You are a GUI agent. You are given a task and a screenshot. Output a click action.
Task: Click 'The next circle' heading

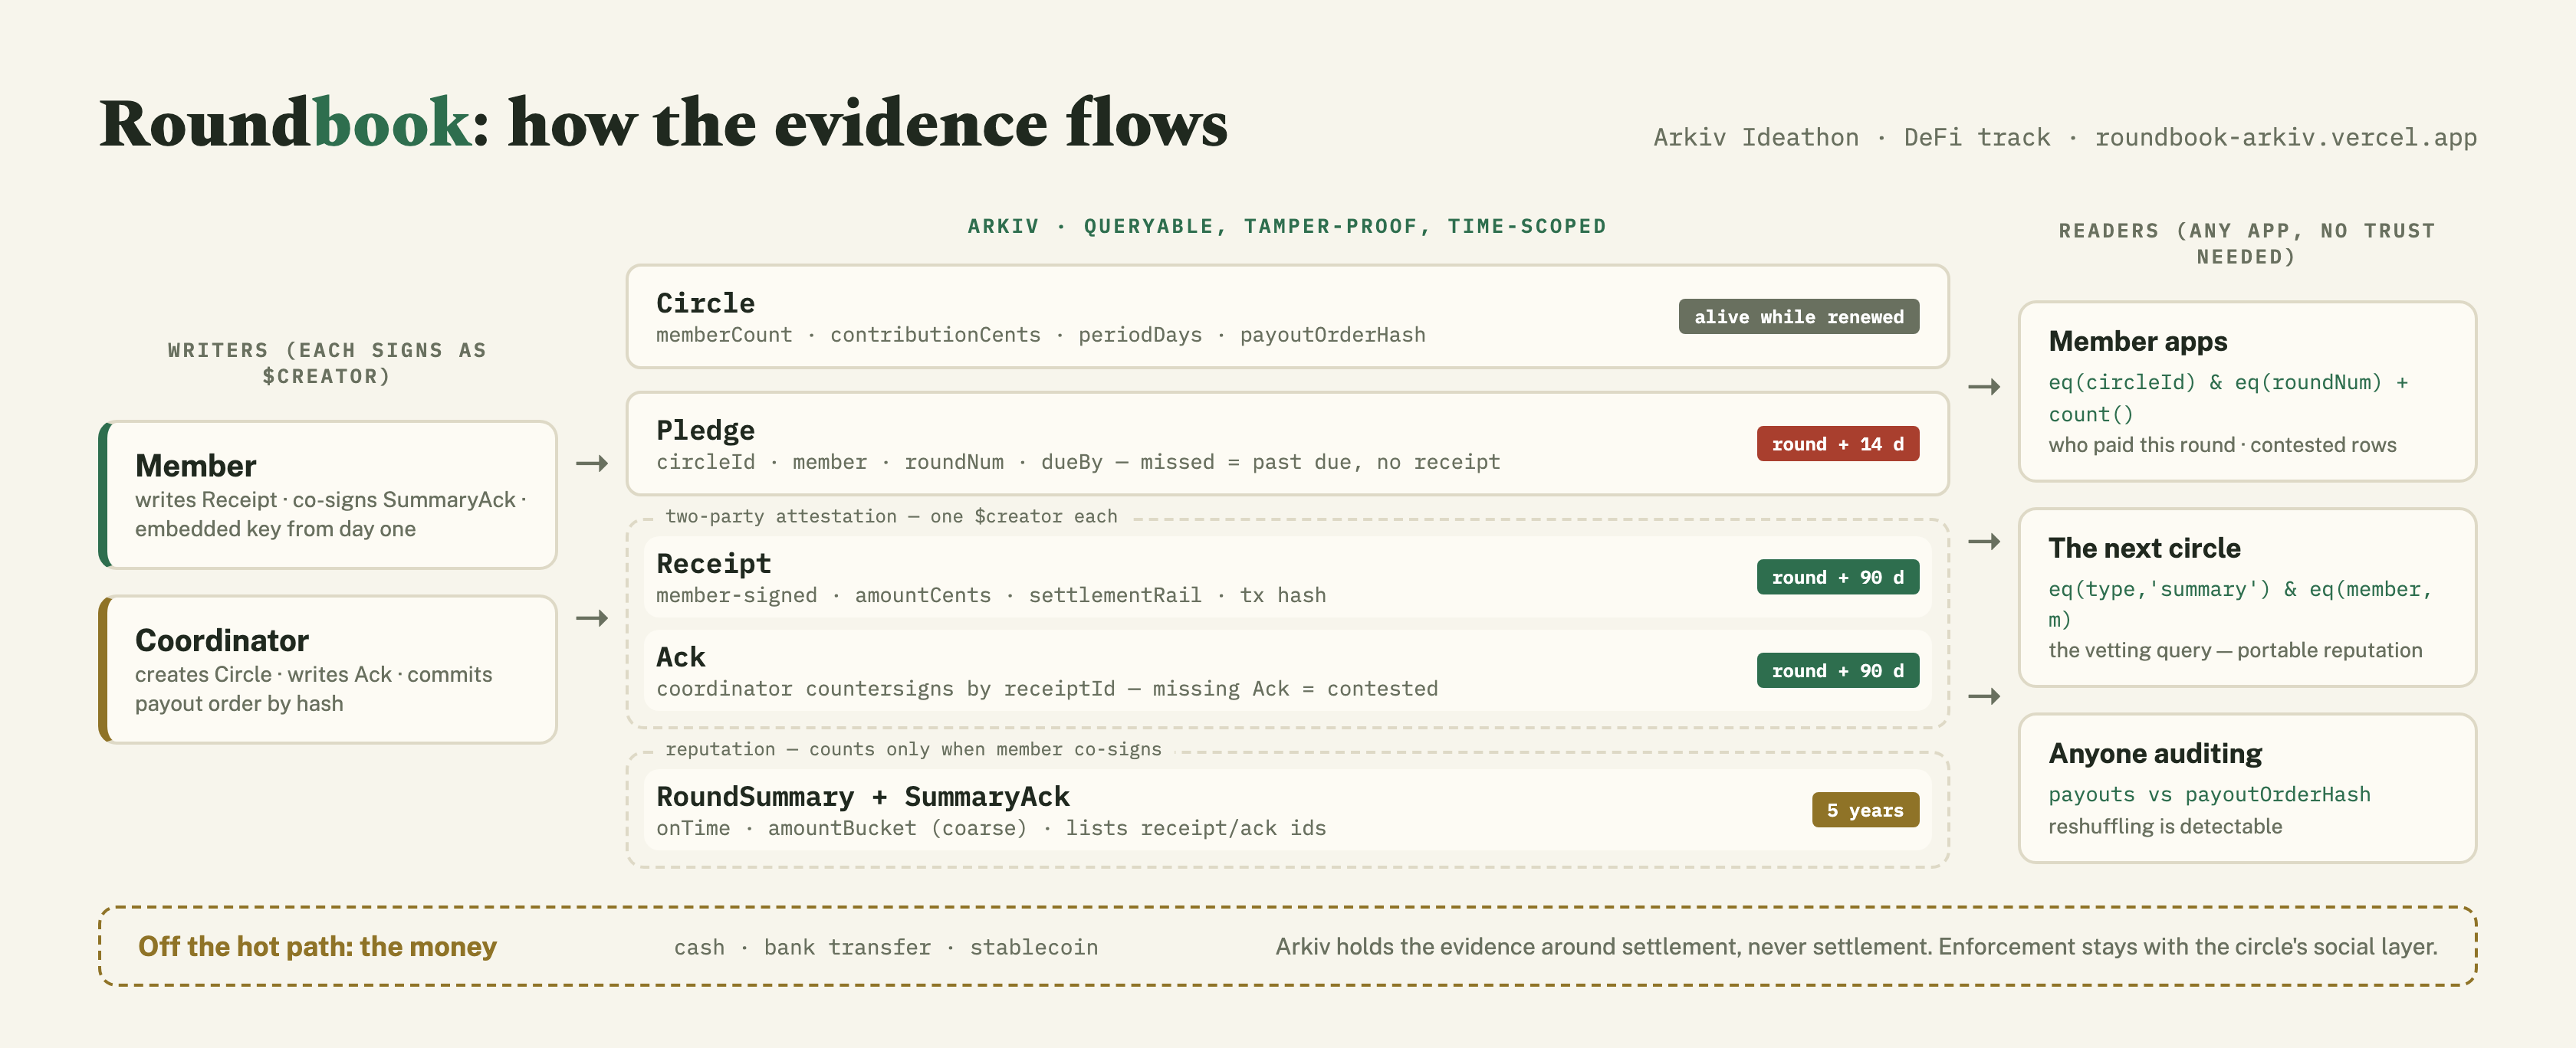click(x=2144, y=548)
